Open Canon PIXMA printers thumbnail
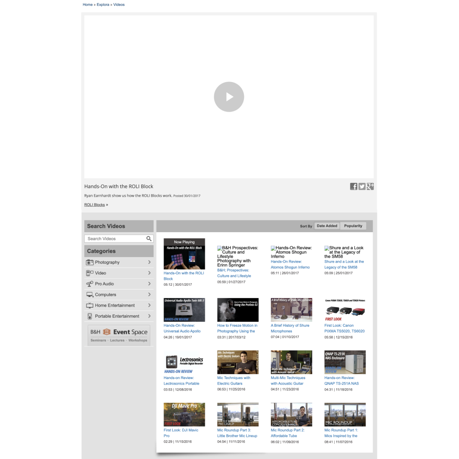This screenshot has width=459, height=459. [x=345, y=310]
